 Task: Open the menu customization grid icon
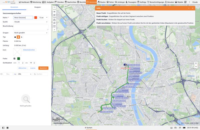click(185, 2)
